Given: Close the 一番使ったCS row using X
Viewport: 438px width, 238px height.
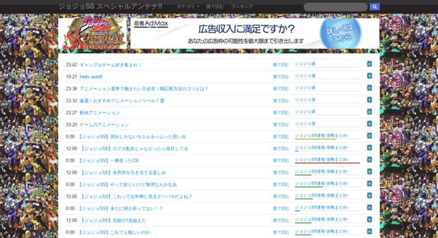Looking at the screenshot, I should 369,160.
